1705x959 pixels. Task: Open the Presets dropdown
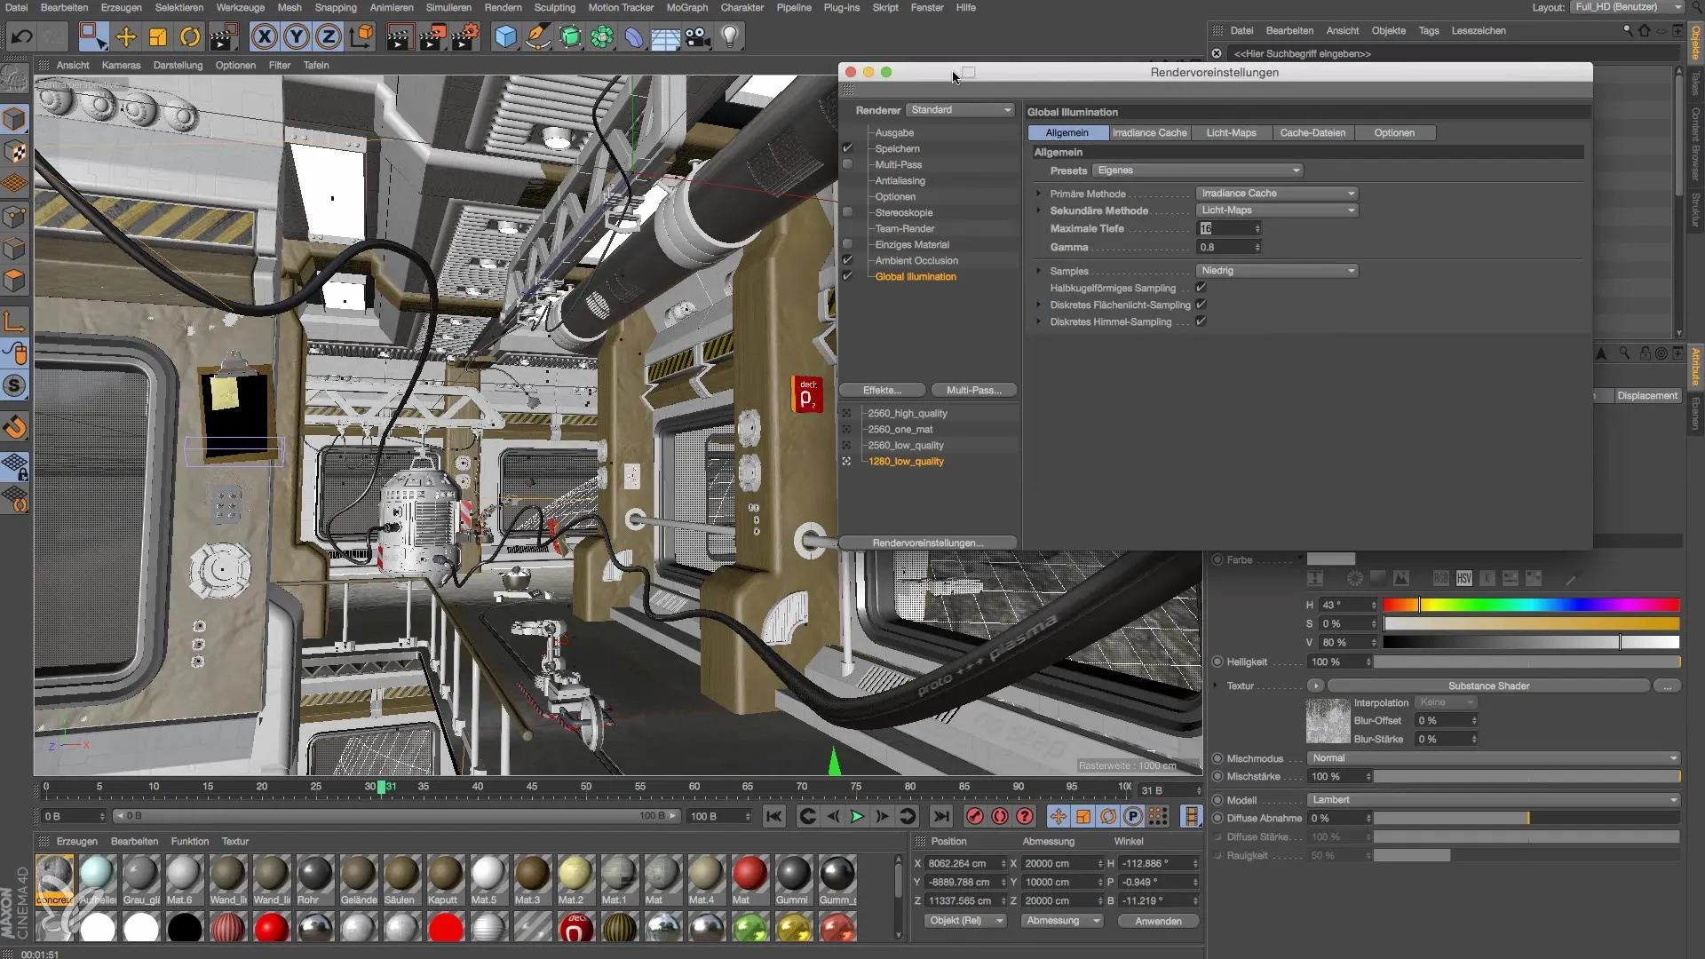click(1198, 170)
